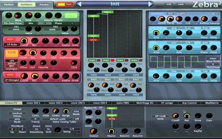Click the PitchBend Up value field

click(x=12, y=129)
